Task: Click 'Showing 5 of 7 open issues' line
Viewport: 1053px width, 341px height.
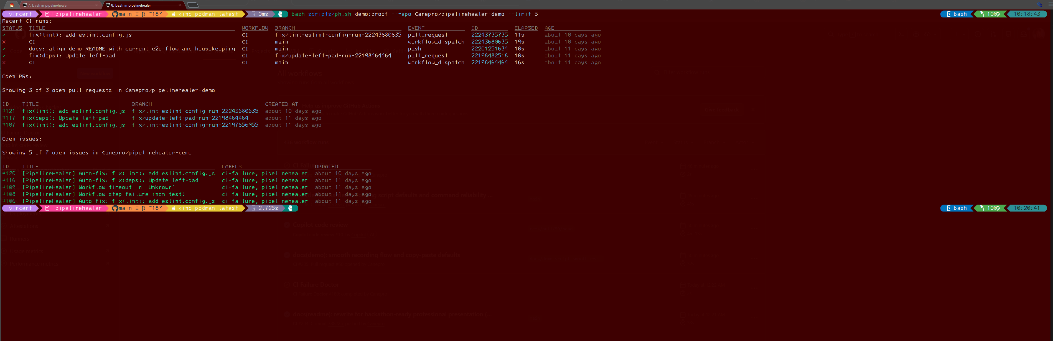Action: (97, 152)
